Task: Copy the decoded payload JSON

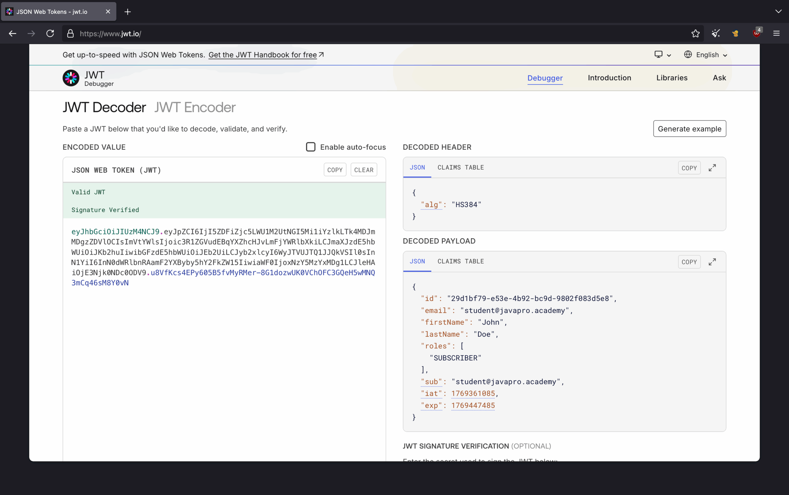Action: (x=689, y=262)
